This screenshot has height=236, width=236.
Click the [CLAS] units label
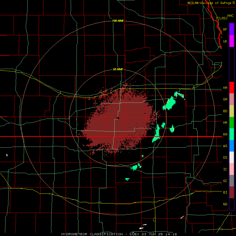[222, 18]
